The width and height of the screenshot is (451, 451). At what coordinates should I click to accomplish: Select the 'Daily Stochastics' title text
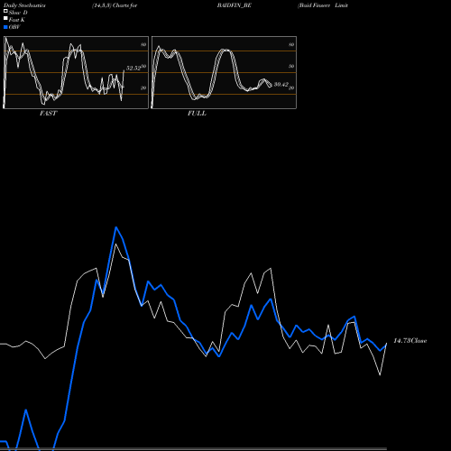click(x=24, y=5)
